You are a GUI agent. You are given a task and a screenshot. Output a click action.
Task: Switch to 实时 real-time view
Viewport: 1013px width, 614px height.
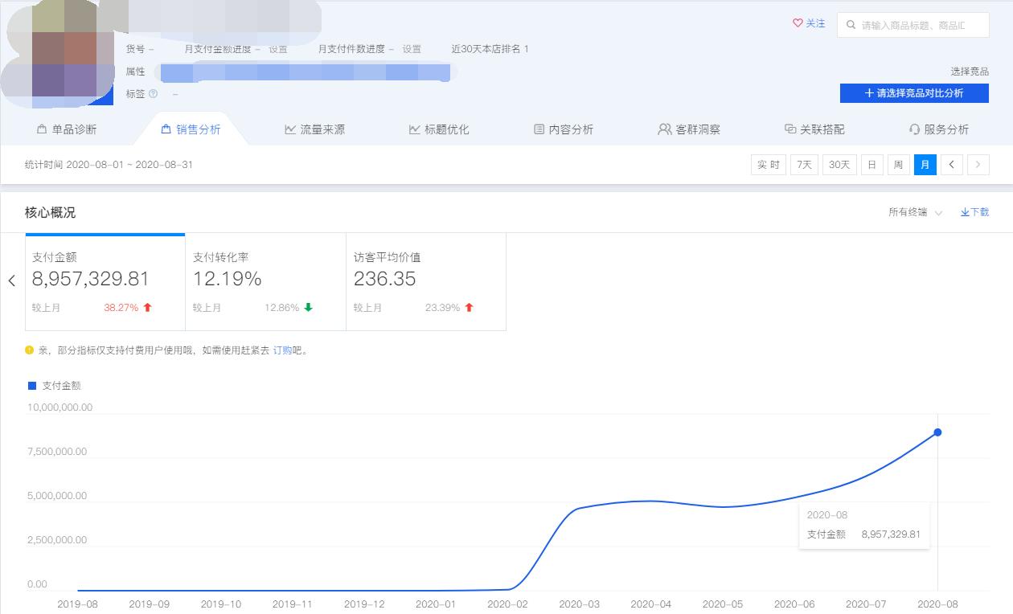click(768, 164)
